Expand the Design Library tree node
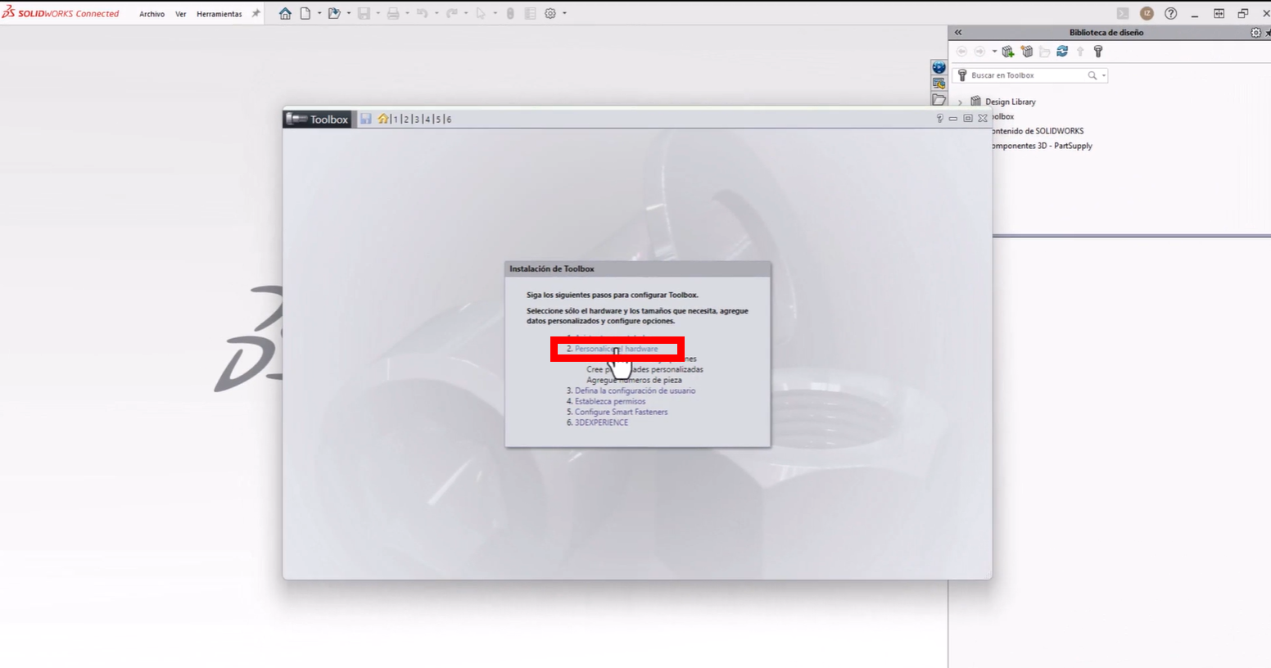 click(959, 102)
